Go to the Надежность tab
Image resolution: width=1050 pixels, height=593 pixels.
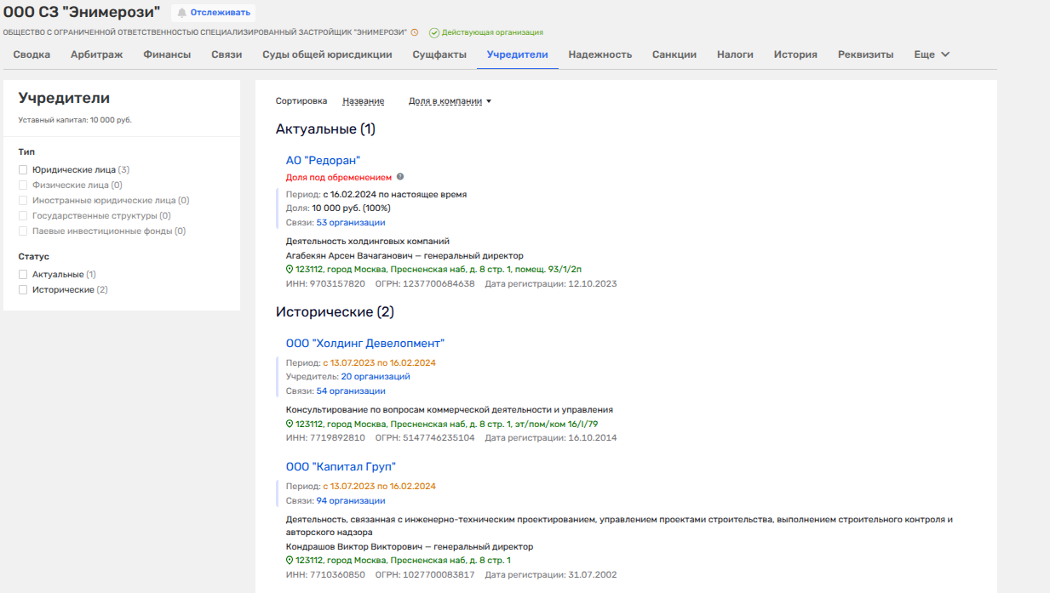(600, 54)
